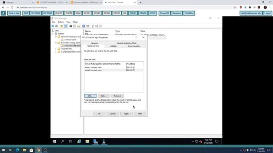Click Cancel in Properties dialog
Viewport: 273px width, 153px height.
coord(113,114)
